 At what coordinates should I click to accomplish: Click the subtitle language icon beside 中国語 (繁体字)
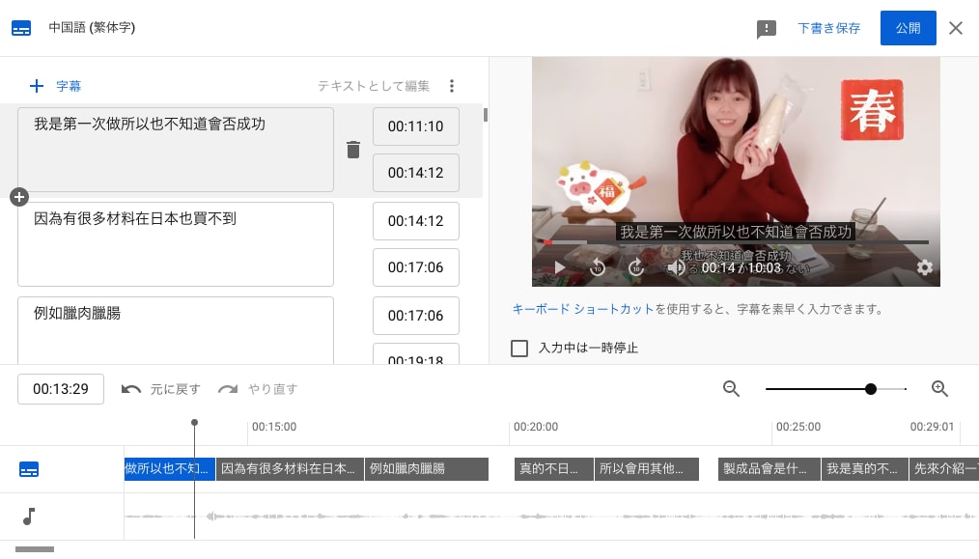tap(21, 28)
